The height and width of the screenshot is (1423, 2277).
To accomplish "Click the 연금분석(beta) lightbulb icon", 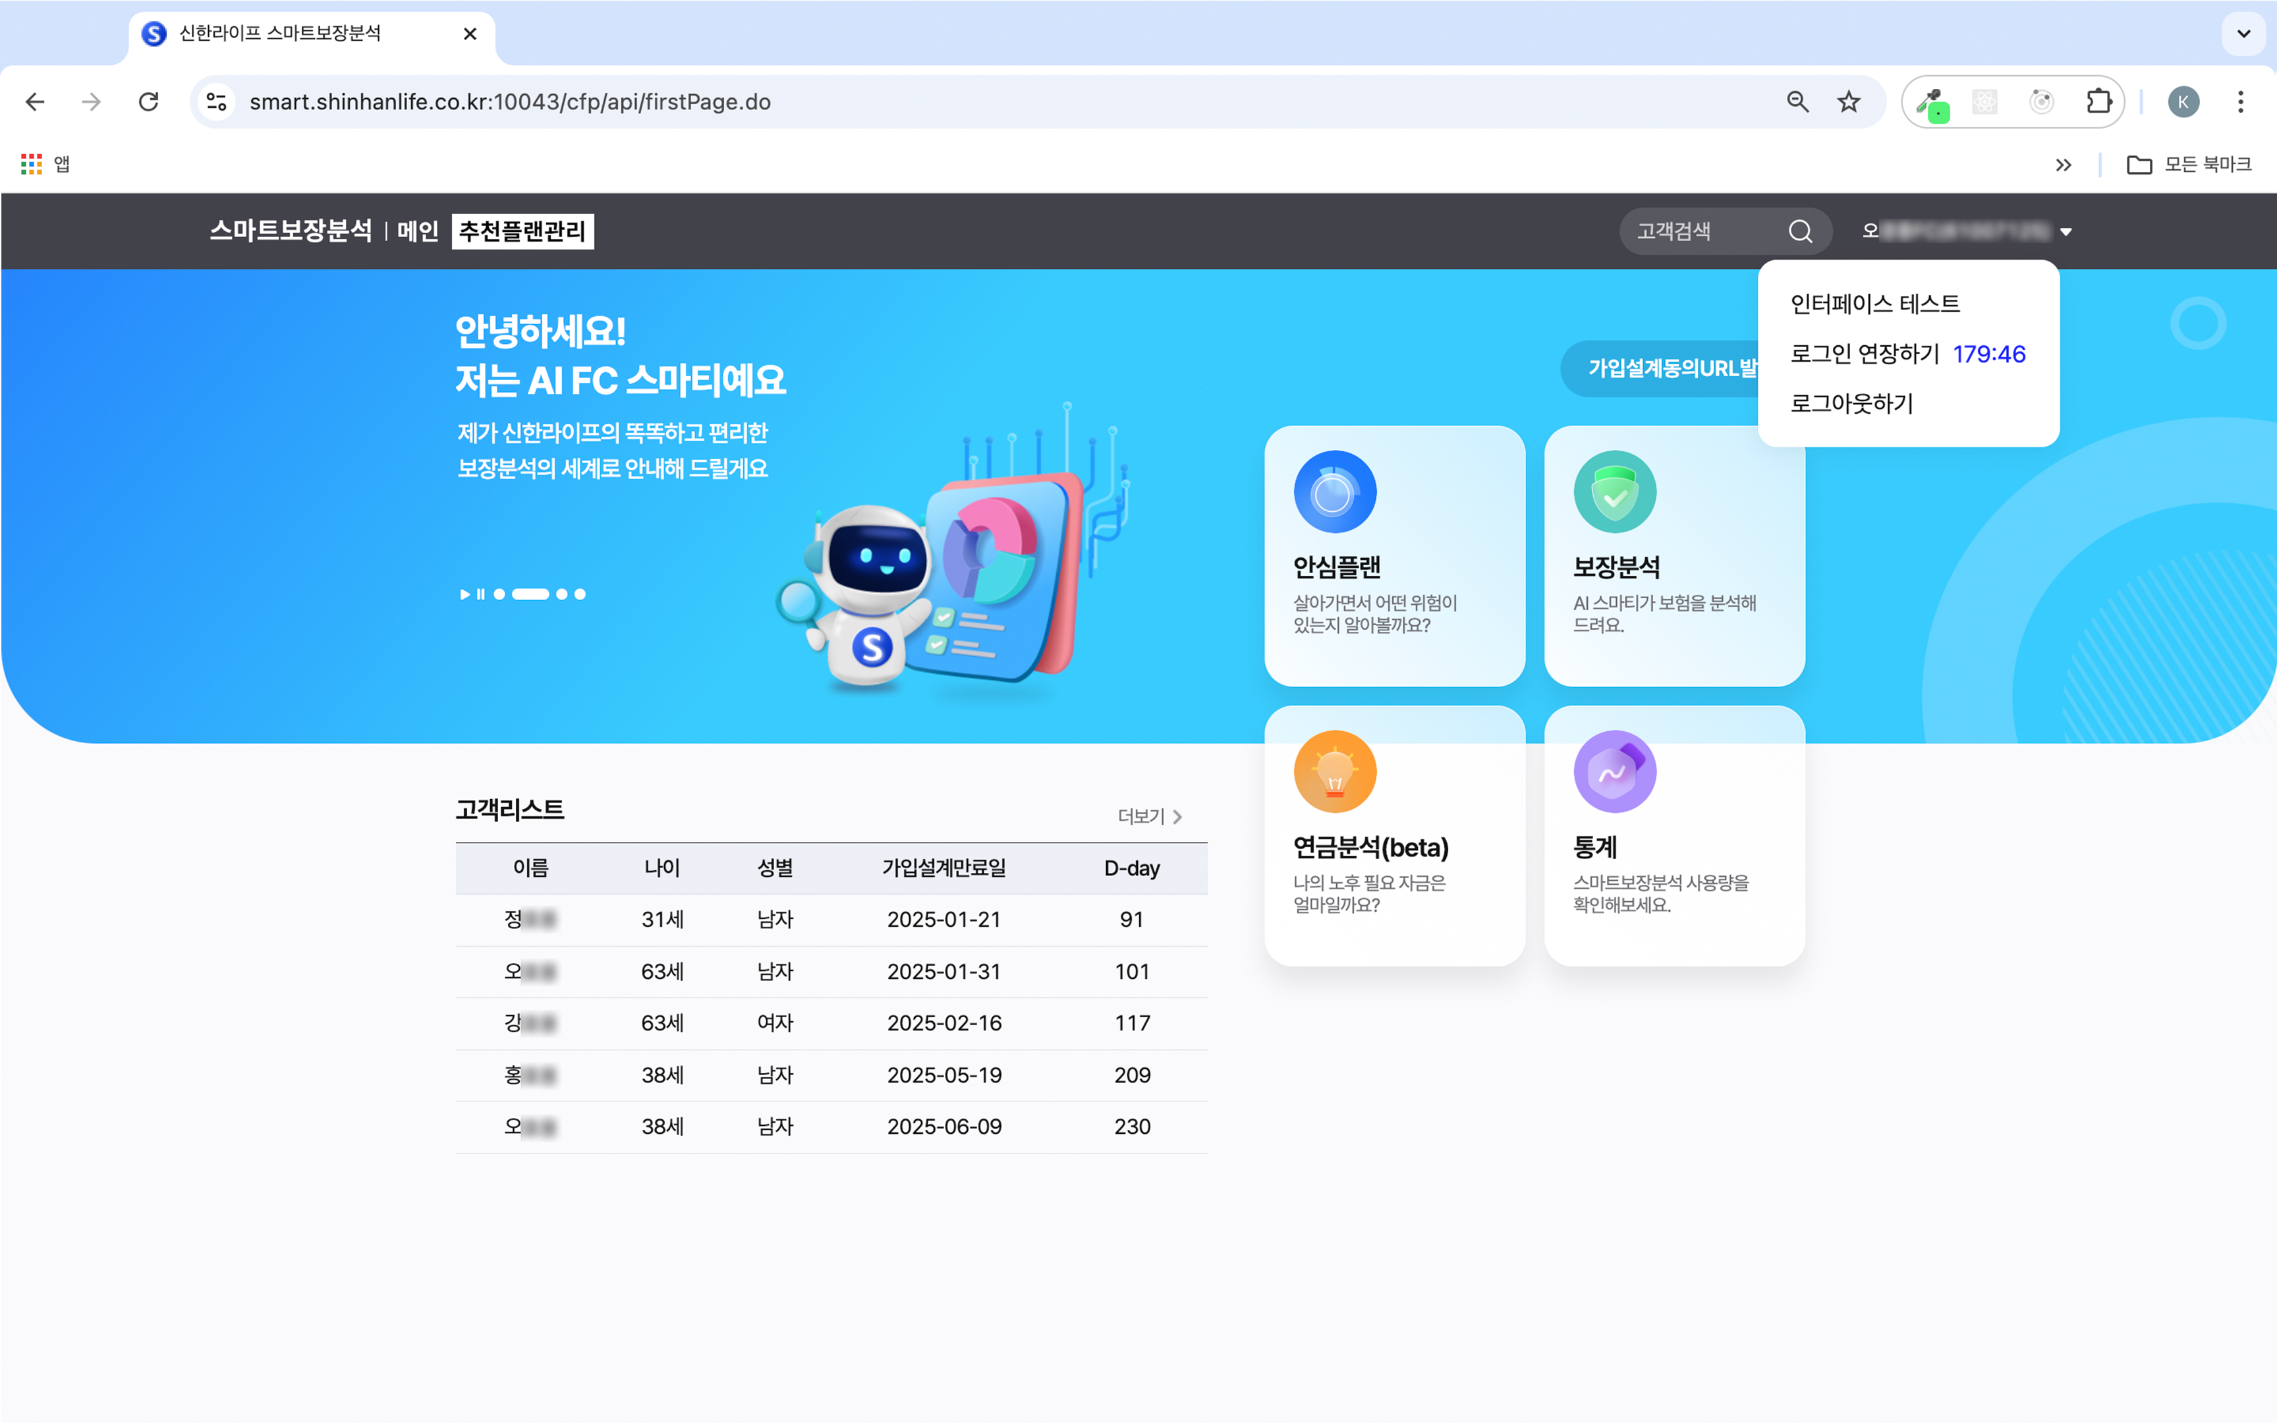I will click(x=1334, y=771).
